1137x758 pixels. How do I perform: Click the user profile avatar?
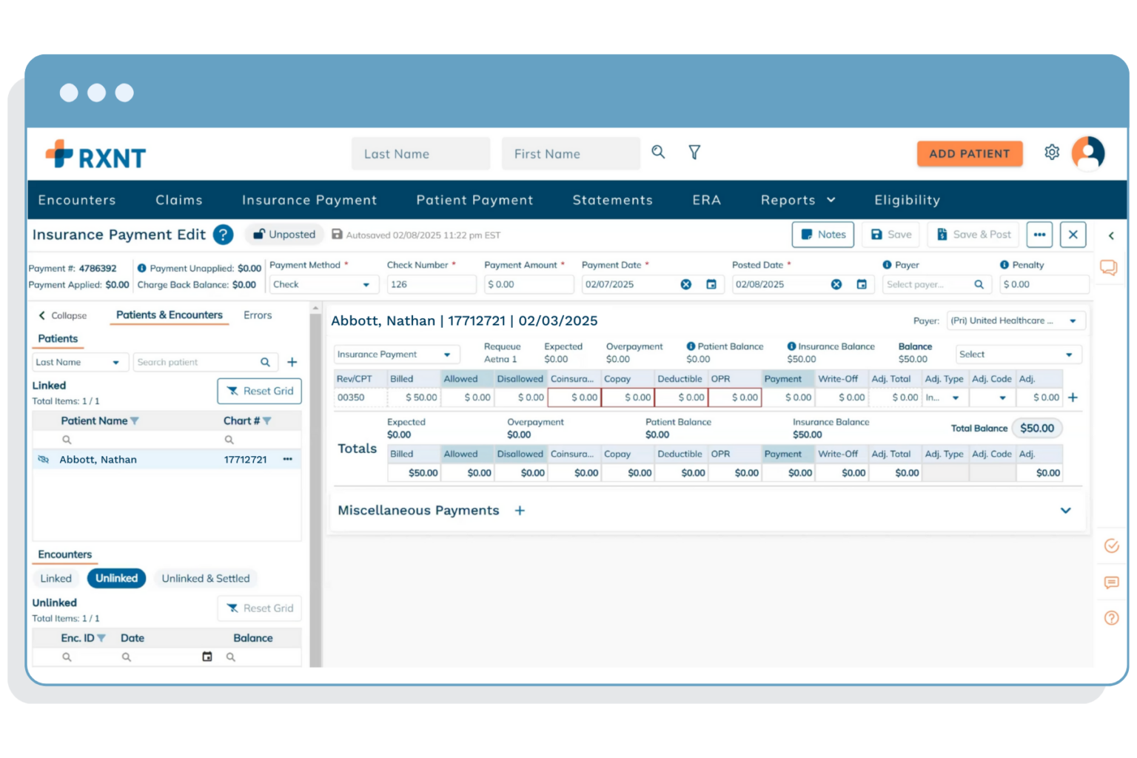coord(1087,152)
